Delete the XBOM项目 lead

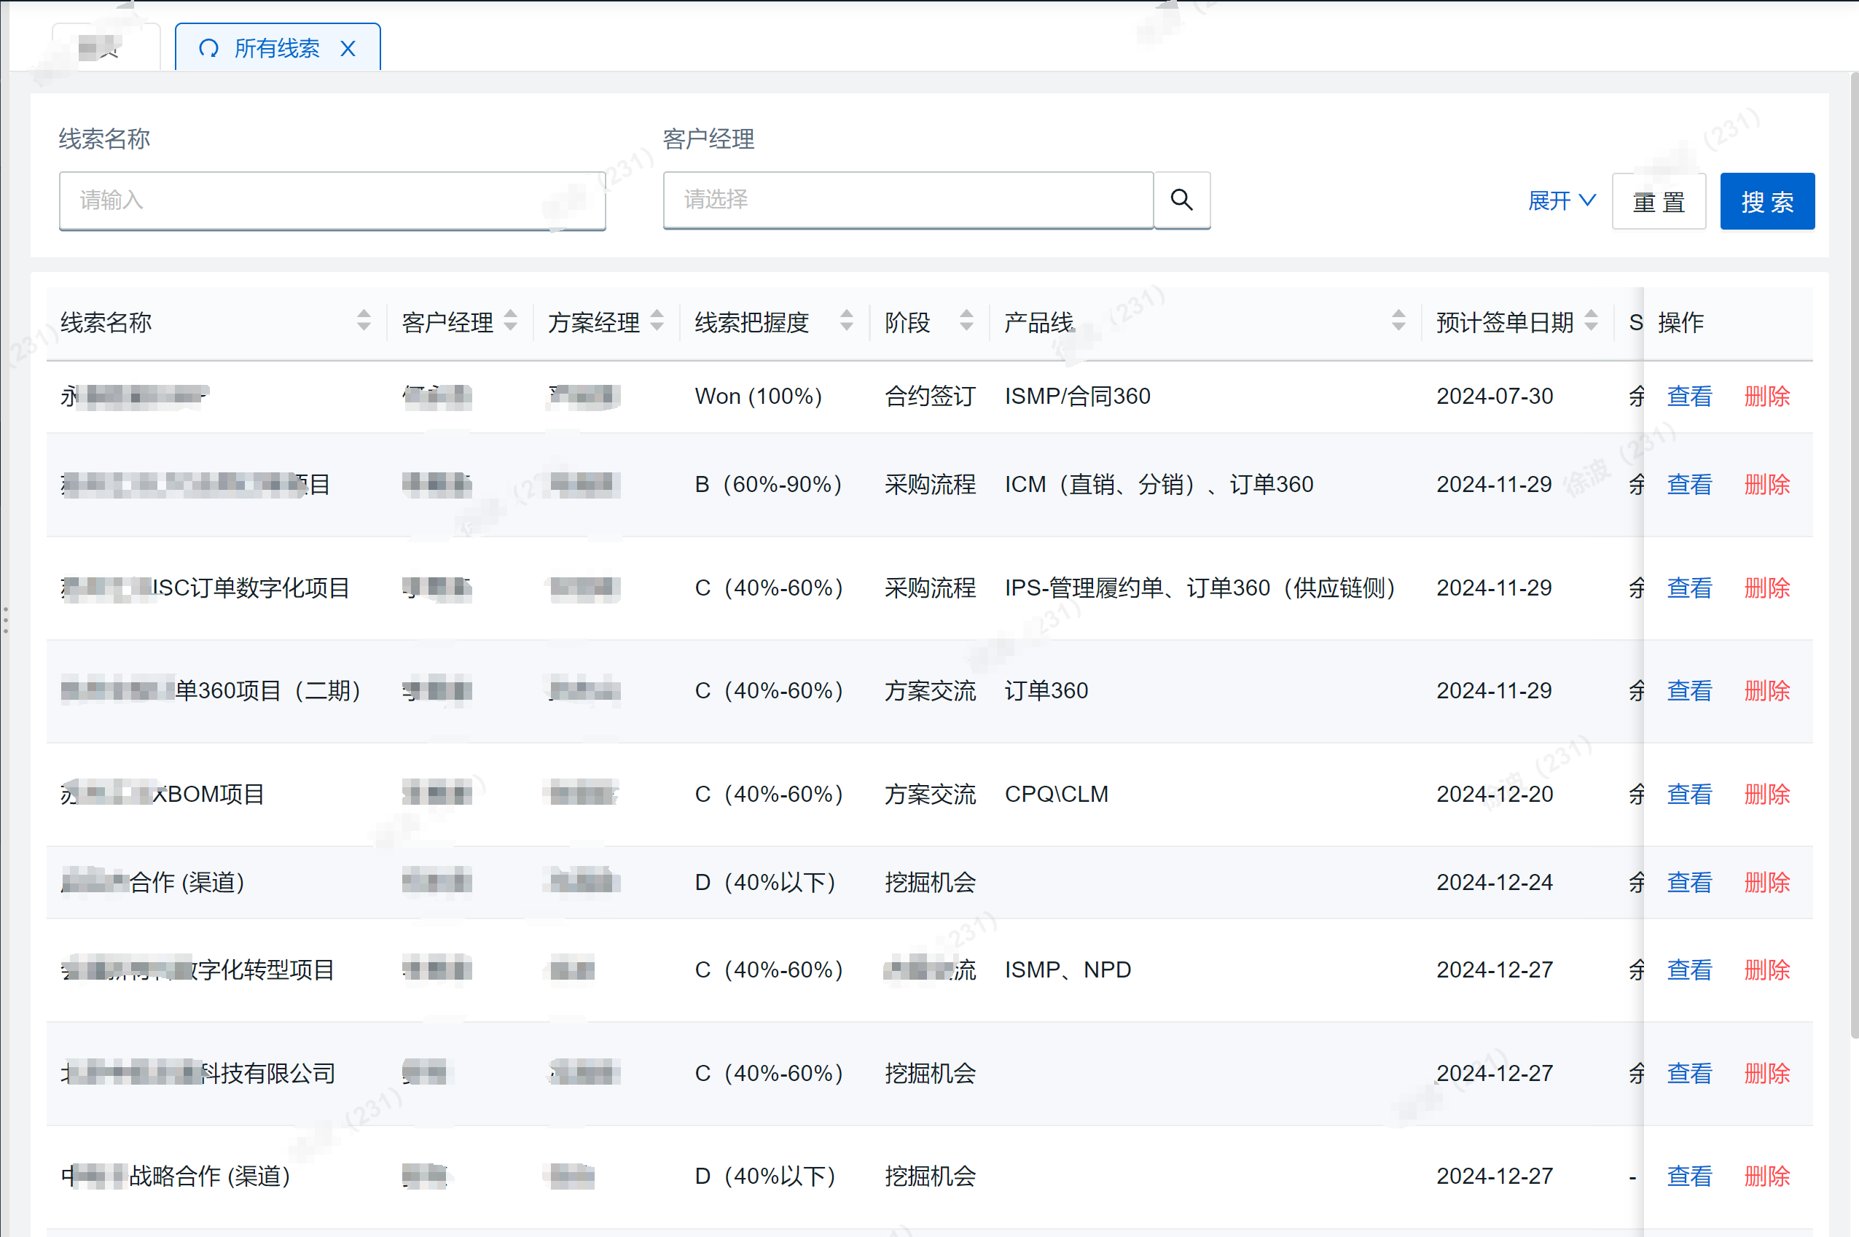click(x=1766, y=795)
